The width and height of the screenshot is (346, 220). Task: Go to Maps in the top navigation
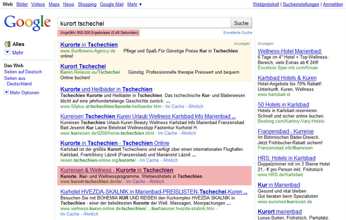(x=54, y=4)
